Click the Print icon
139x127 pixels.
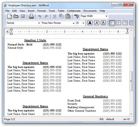(31, 16)
